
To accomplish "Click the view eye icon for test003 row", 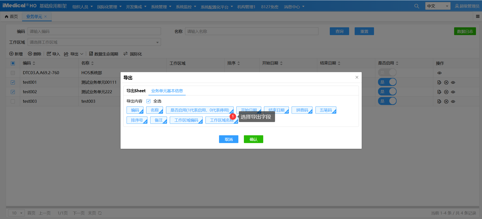I will click(453, 101).
